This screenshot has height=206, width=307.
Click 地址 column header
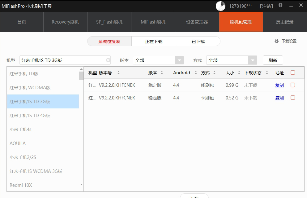[x=279, y=73]
